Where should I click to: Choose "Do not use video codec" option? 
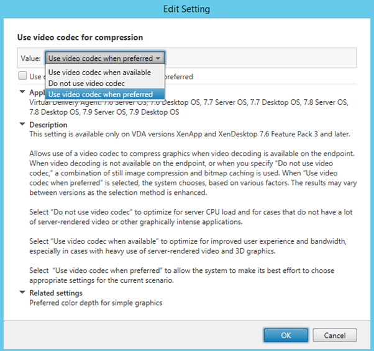coord(87,83)
